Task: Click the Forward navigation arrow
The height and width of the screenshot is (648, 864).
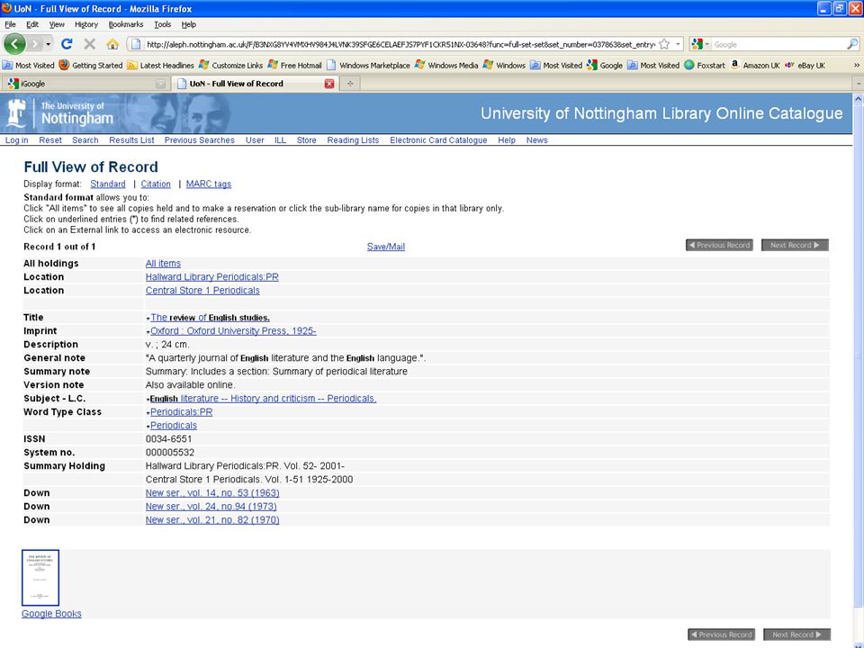Action: pos(35,44)
